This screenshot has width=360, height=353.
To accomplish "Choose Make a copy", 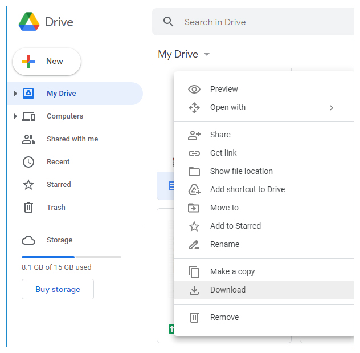I will coord(264,272).
